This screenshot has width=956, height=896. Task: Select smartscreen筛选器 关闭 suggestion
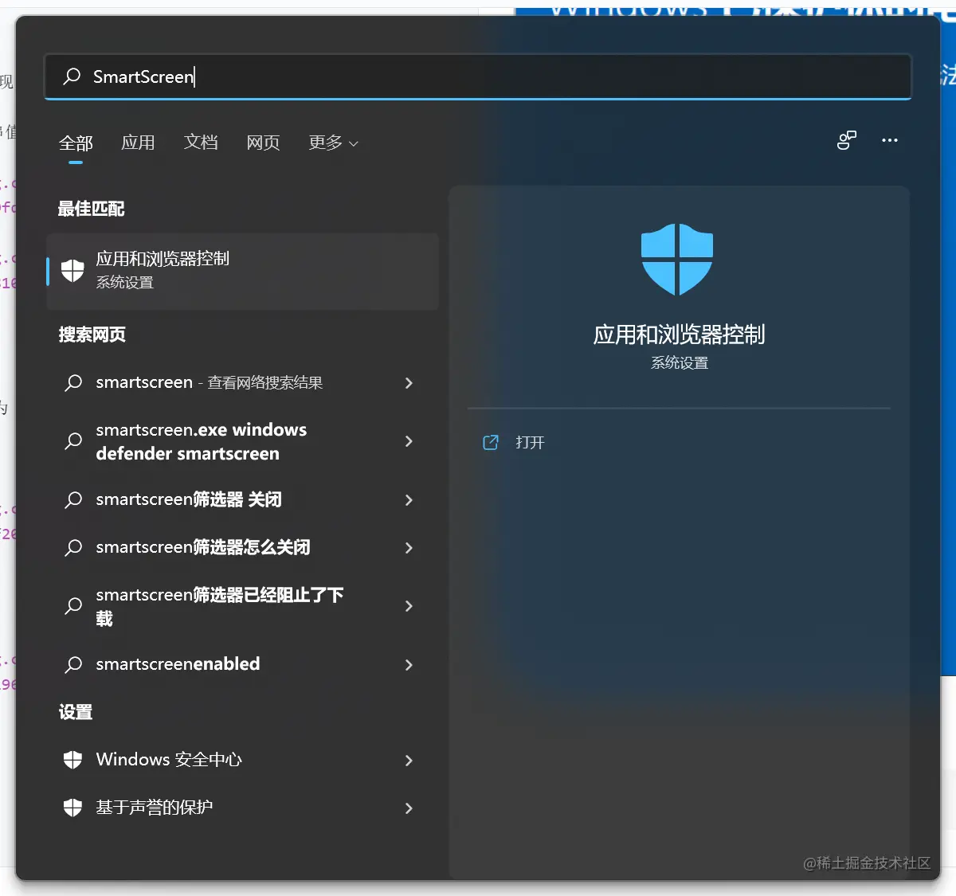click(242, 500)
